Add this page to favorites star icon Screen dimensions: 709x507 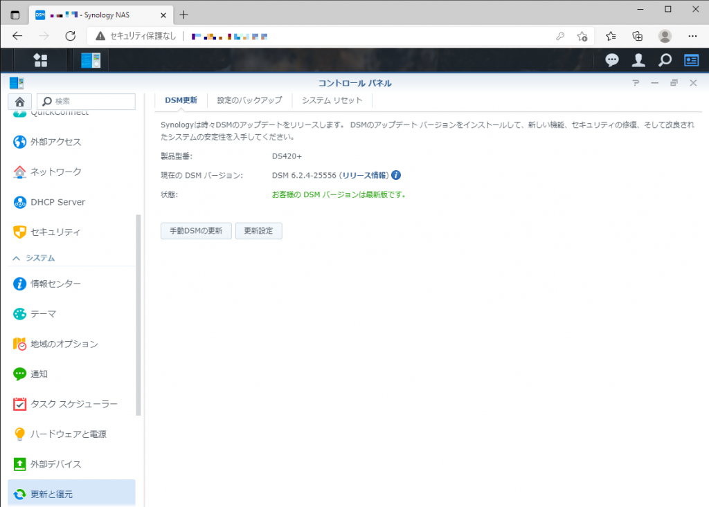tap(582, 36)
